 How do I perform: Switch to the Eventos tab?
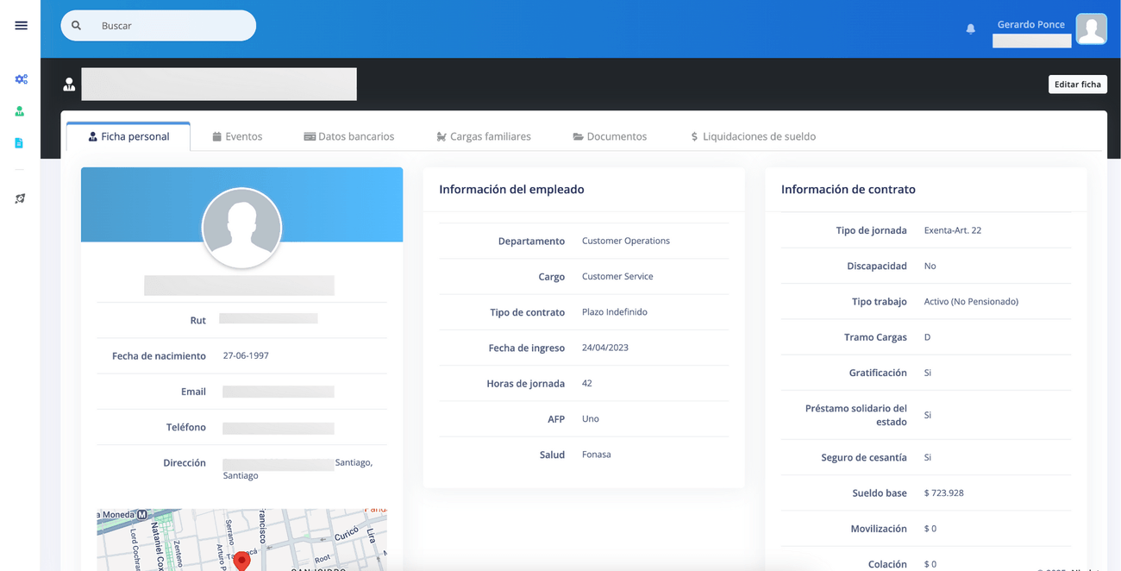(x=237, y=136)
